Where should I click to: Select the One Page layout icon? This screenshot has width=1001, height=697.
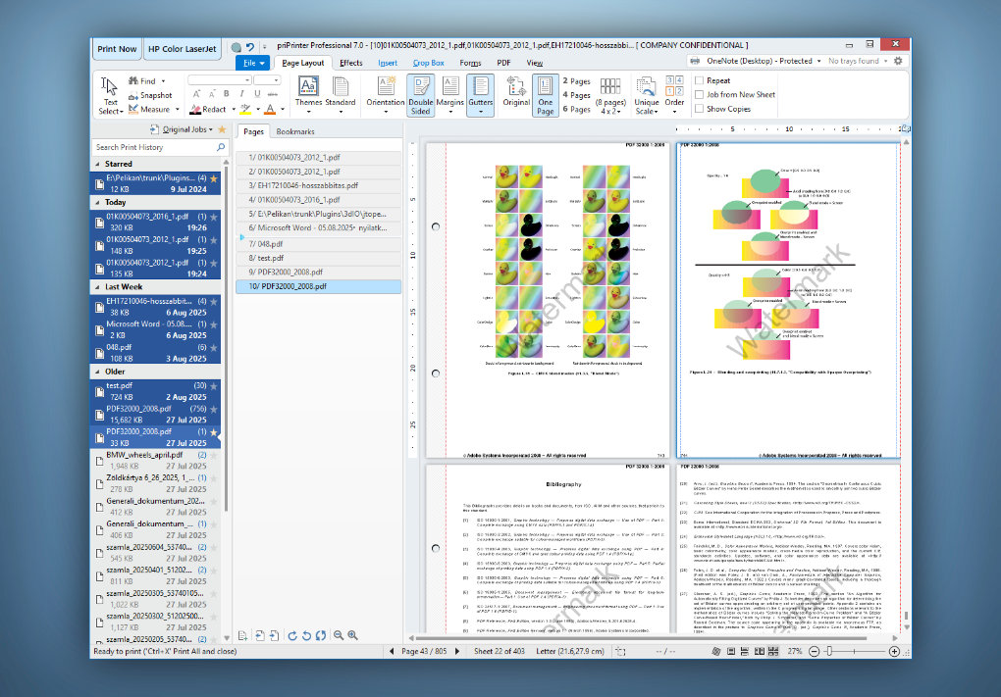(546, 95)
